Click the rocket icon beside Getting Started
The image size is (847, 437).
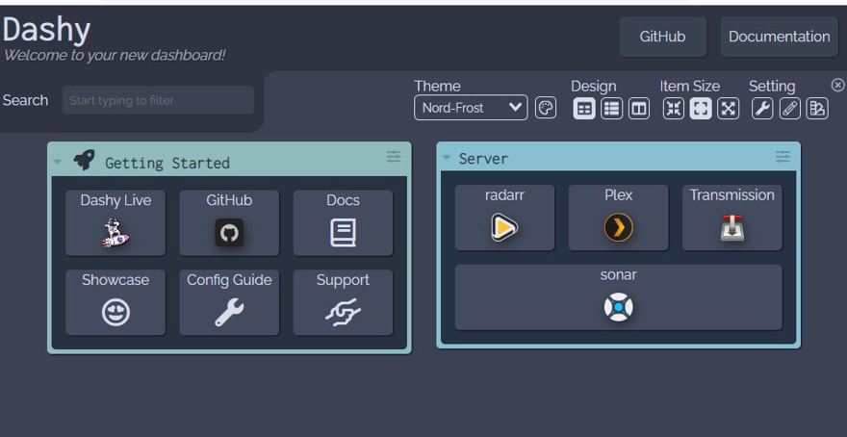[x=84, y=160]
